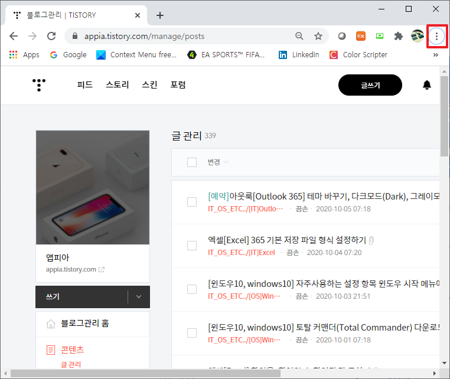Click the blog iPhone thumbnail image

coord(93,187)
